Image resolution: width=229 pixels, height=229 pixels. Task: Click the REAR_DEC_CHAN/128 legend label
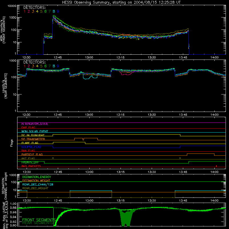38,184
